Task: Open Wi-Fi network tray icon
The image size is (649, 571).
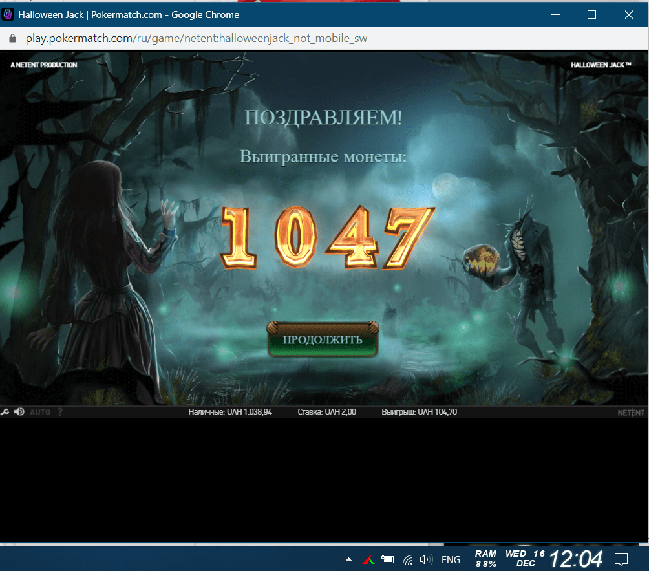Action: click(x=408, y=560)
